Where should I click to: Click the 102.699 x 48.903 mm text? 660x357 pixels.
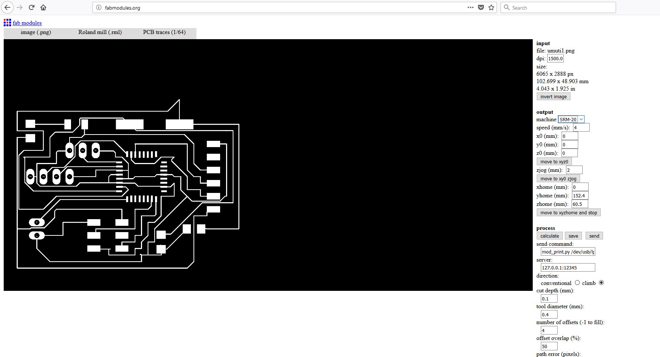point(562,81)
